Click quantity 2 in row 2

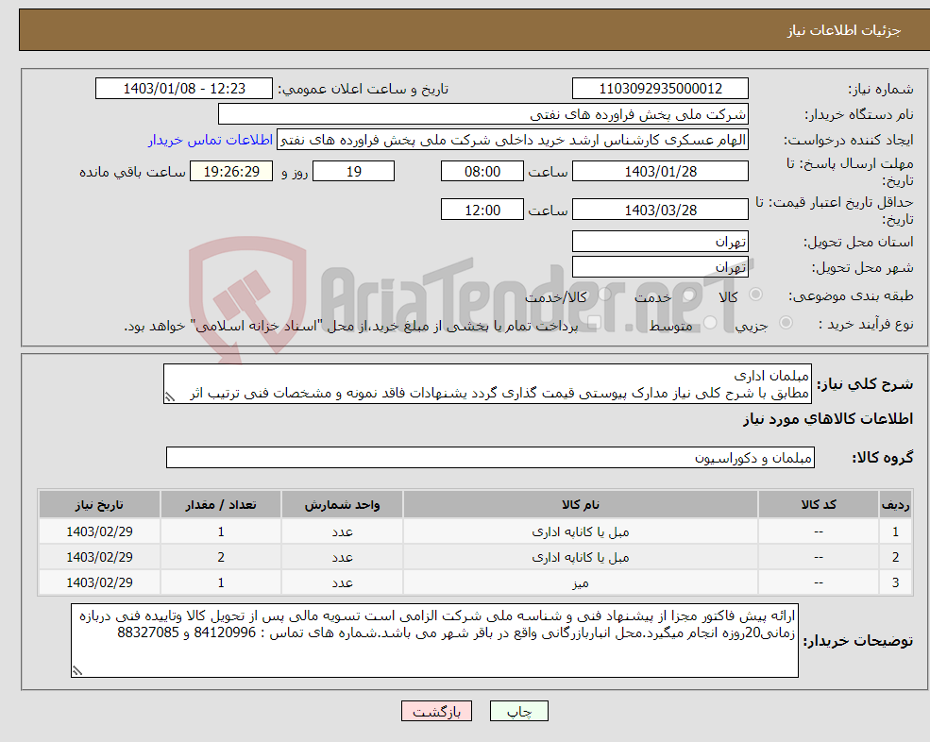tap(221, 557)
